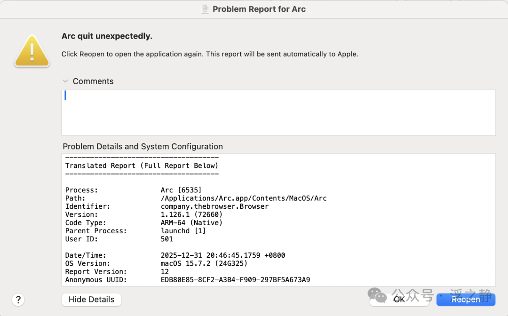Image resolution: width=508 pixels, height=316 pixels.
Task: Collapse the Comments section chevron
Action: pyautogui.click(x=65, y=81)
